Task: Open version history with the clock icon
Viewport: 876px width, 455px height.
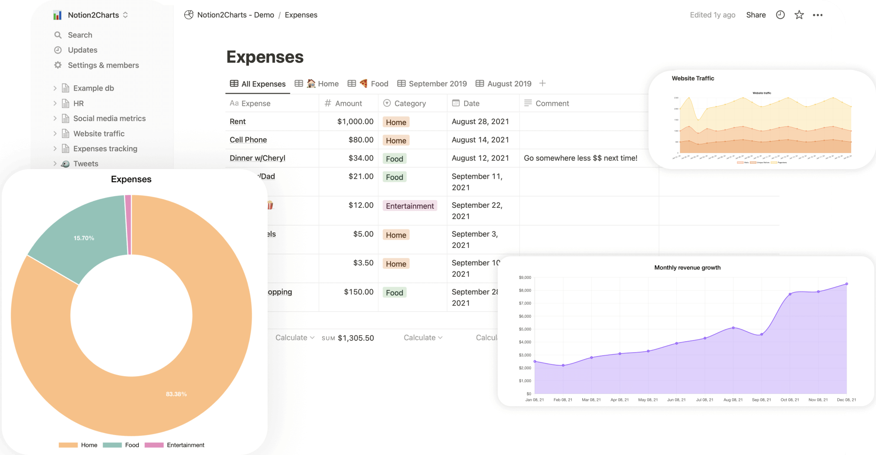Action: click(780, 14)
